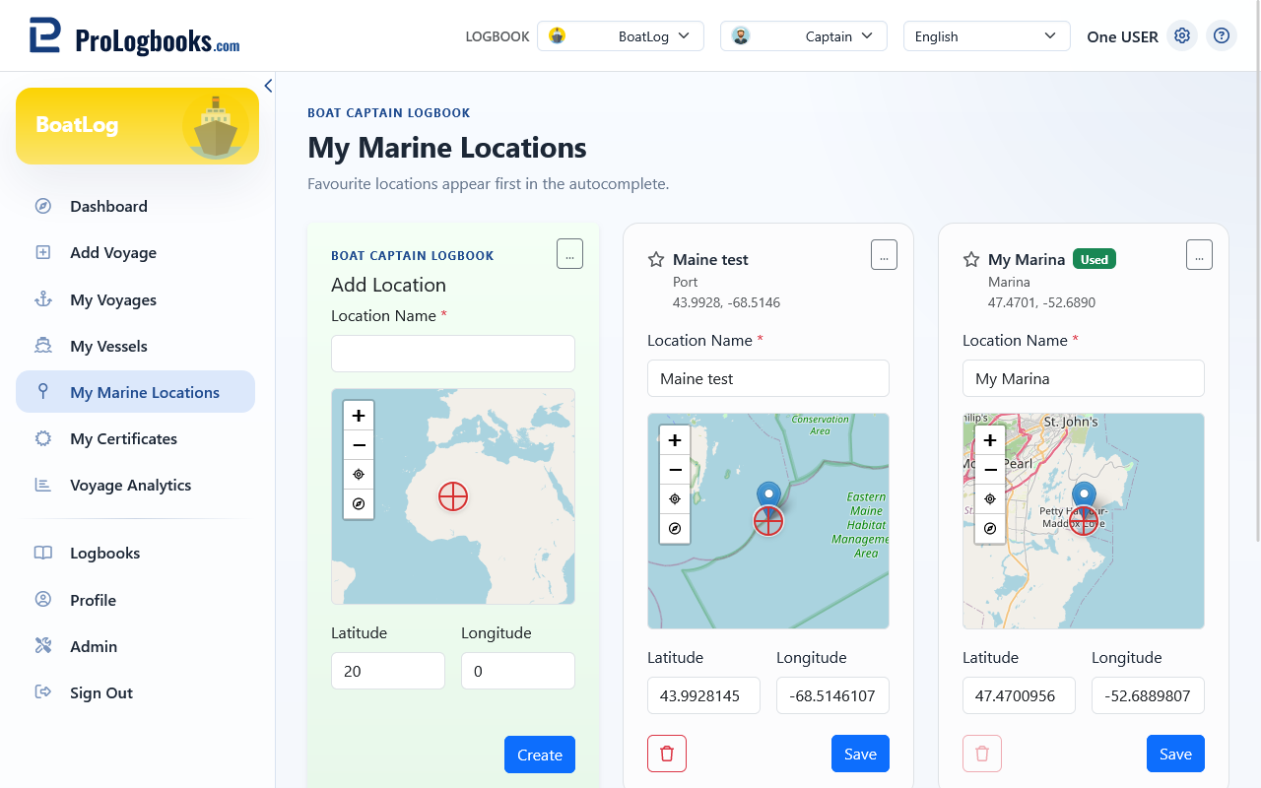Viewport: 1261px width, 788px height.
Task: Click compass button on Maine test map
Action: click(675, 528)
